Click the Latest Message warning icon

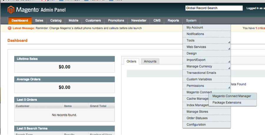click(10, 28)
